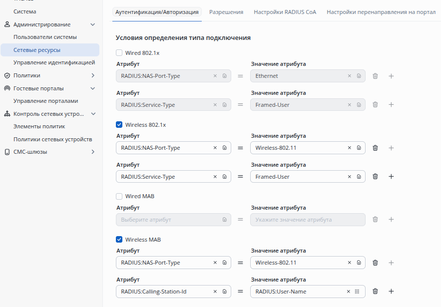Clear RADIUS:Calling-Station-Id attribute field

coord(215,292)
